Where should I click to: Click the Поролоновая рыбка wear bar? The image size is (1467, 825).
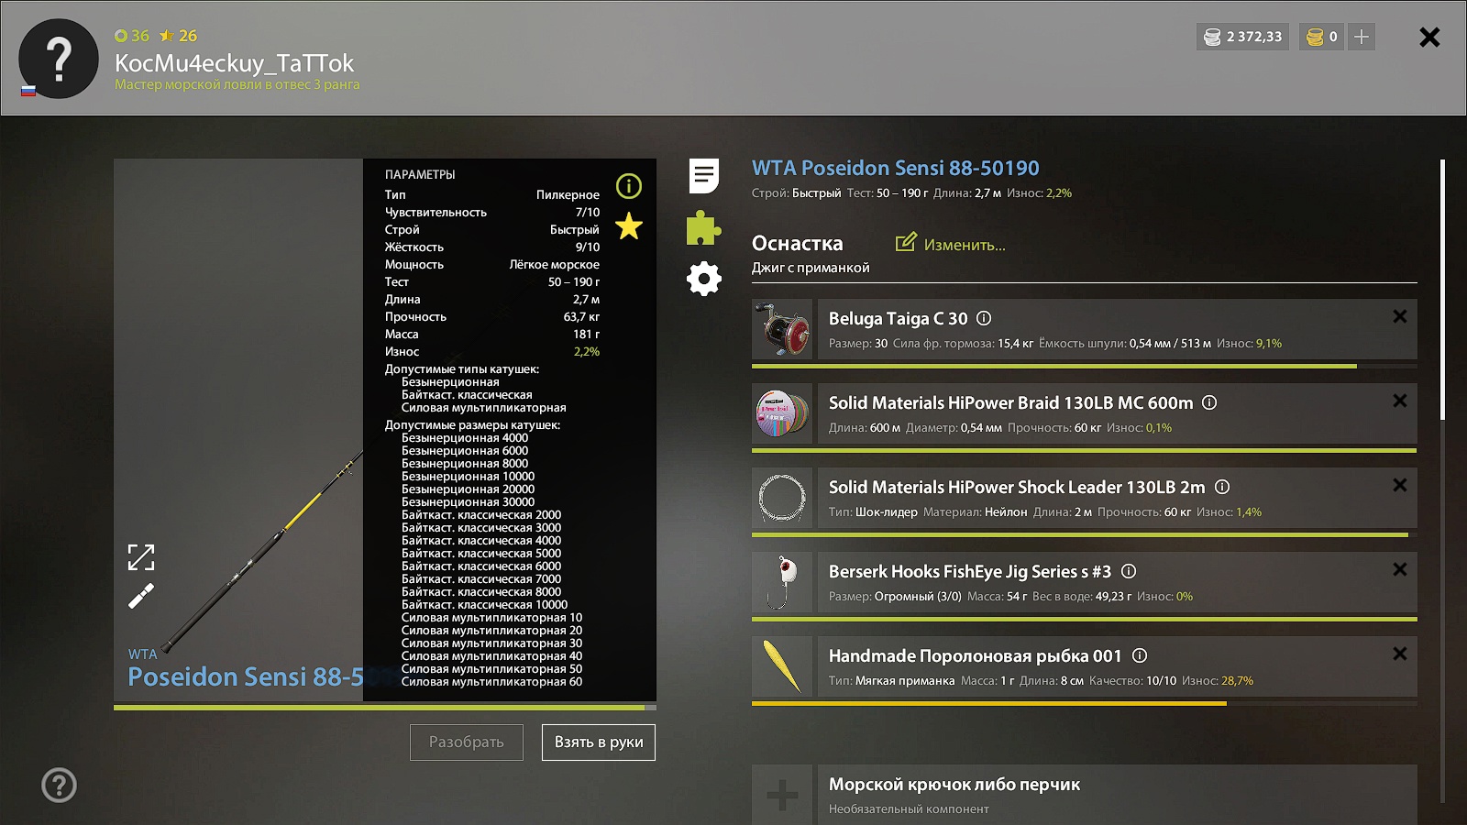click(x=1084, y=703)
